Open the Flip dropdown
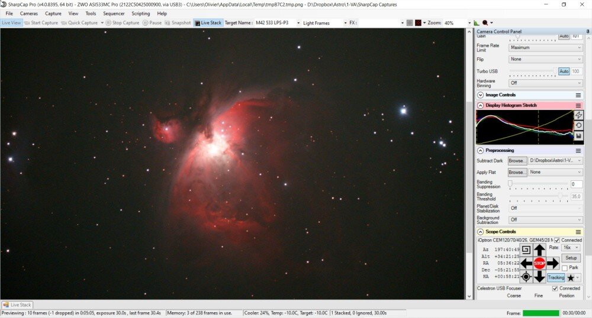The height and width of the screenshot is (318, 592). coord(546,60)
